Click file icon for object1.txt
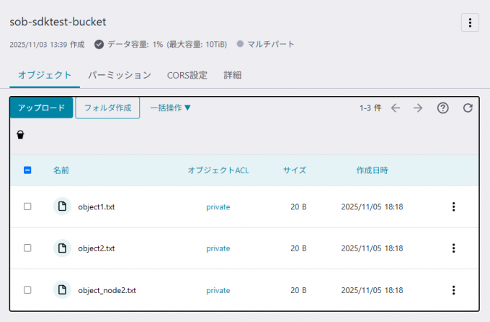 (63, 206)
